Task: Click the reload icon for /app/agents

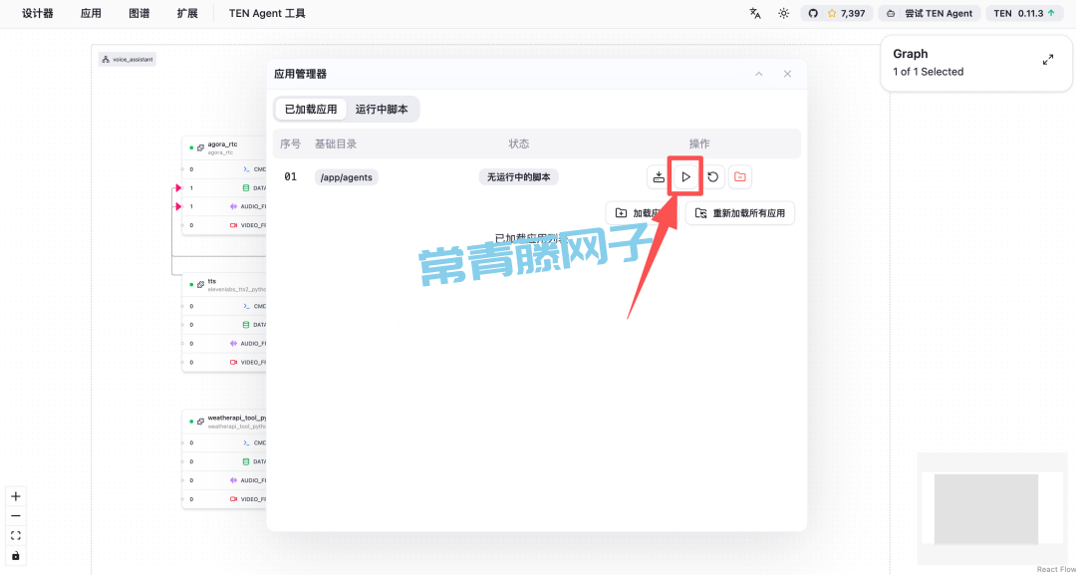Action: pos(713,177)
